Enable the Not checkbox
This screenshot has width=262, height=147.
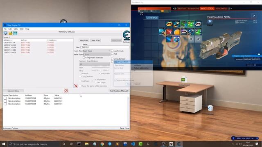point(112,54)
